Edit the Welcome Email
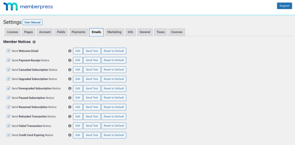 click(x=78, y=51)
